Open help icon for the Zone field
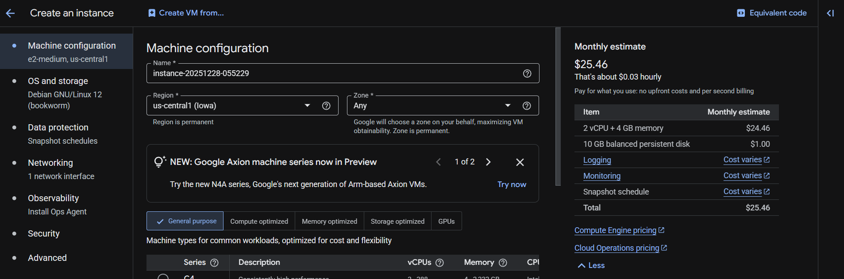The height and width of the screenshot is (279, 844). tap(527, 106)
